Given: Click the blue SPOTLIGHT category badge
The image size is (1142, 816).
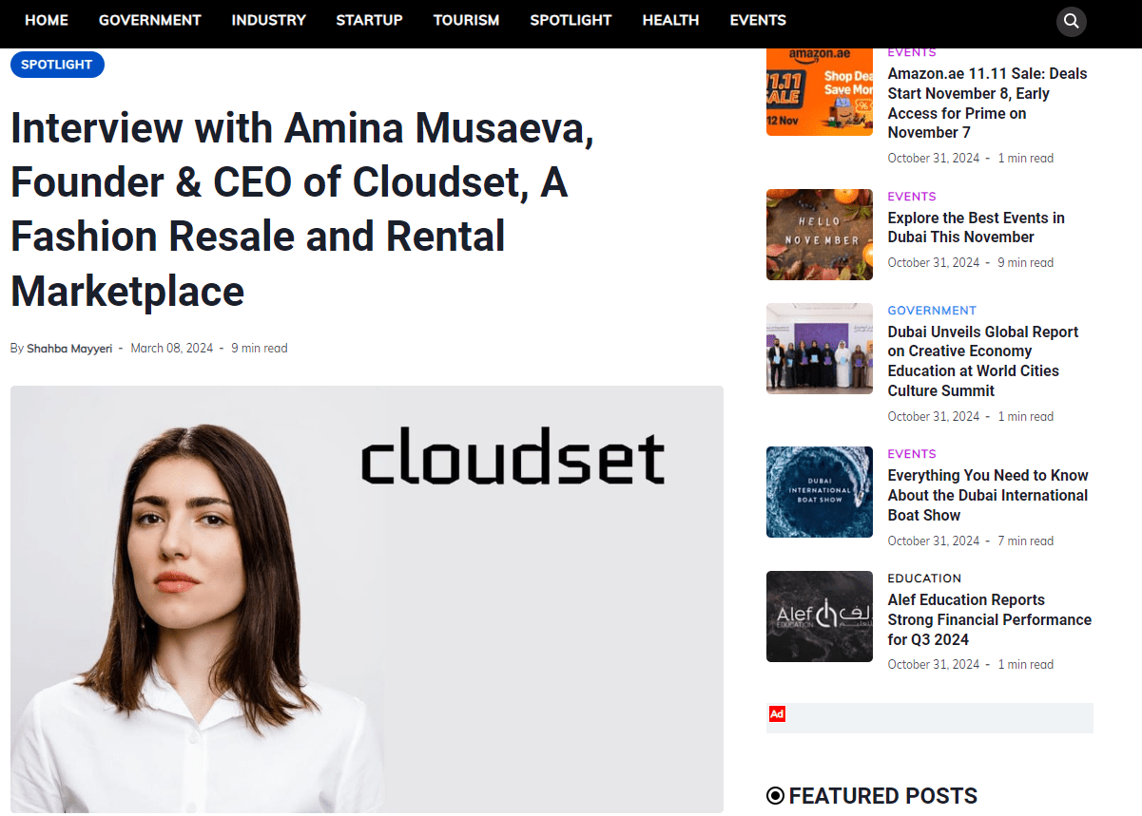Looking at the screenshot, I should point(57,65).
